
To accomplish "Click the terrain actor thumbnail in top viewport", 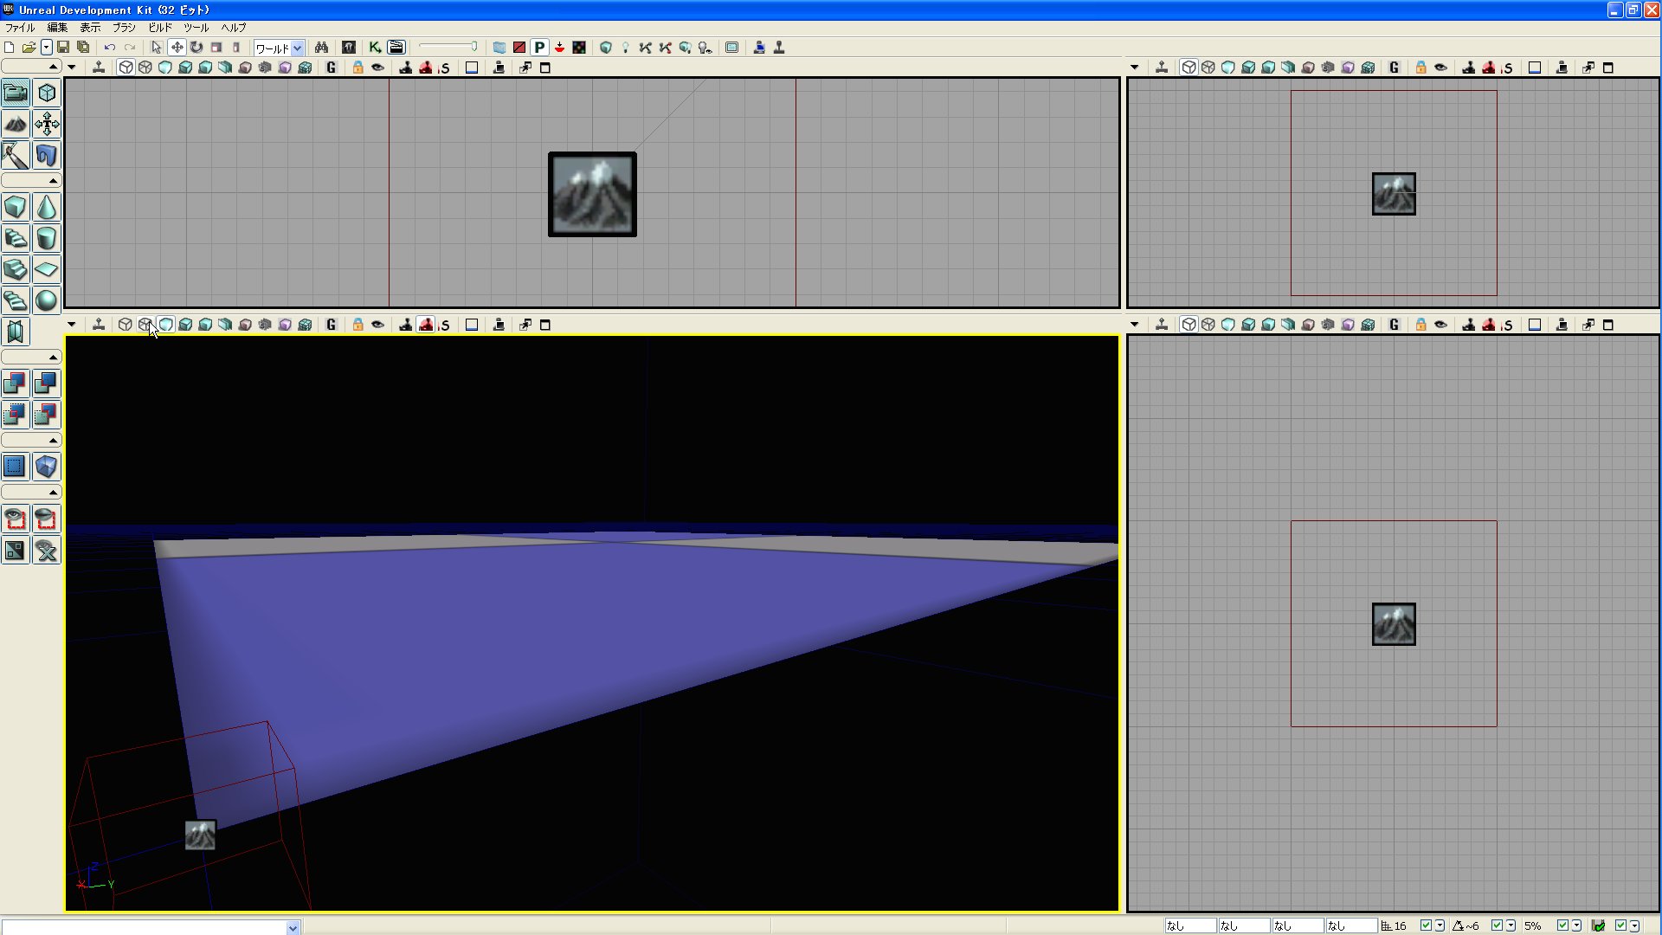I will [x=592, y=194].
